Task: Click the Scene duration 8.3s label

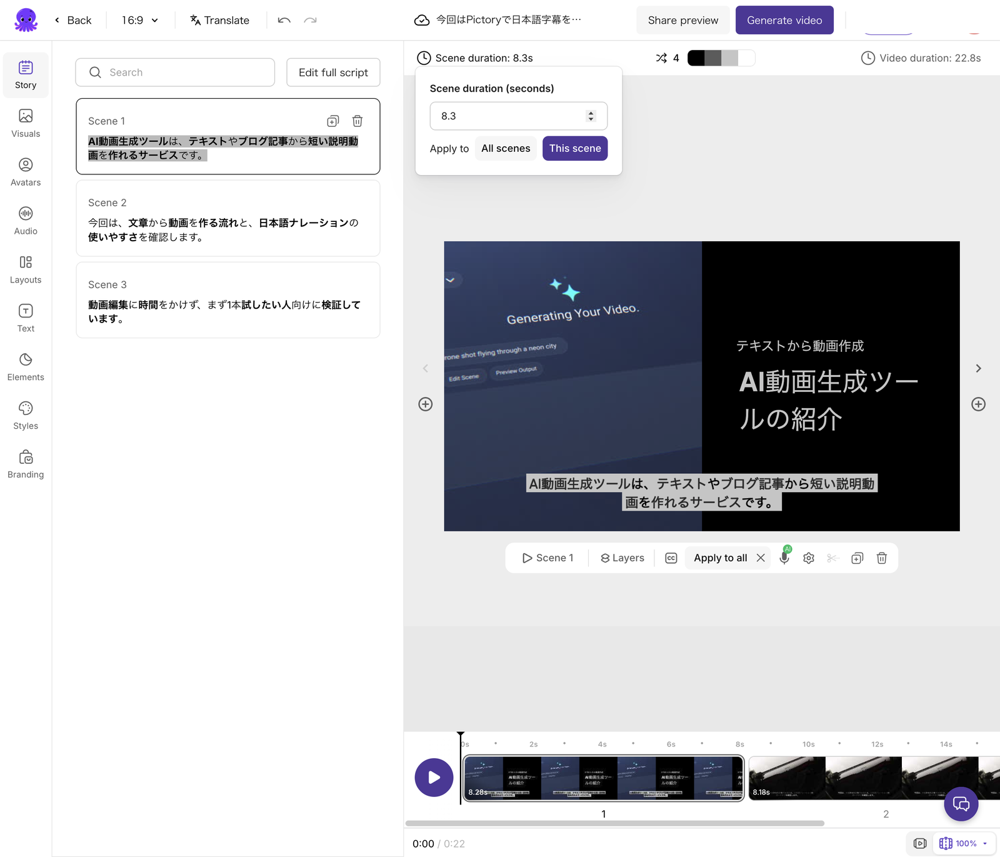Action: 475,58
